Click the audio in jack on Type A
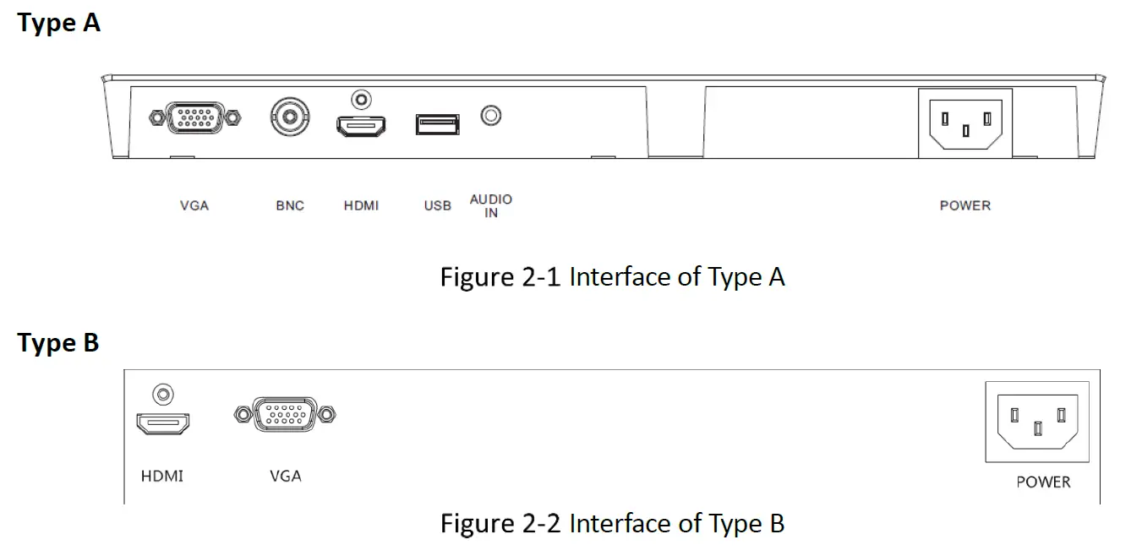Image resolution: width=1131 pixels, height=556 pixels. pyautogui.click(x=491, y=115)
